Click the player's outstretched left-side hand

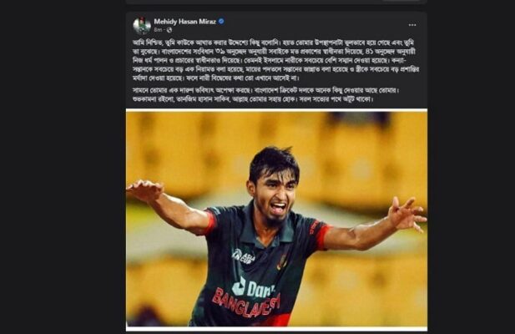coord(145,190)
